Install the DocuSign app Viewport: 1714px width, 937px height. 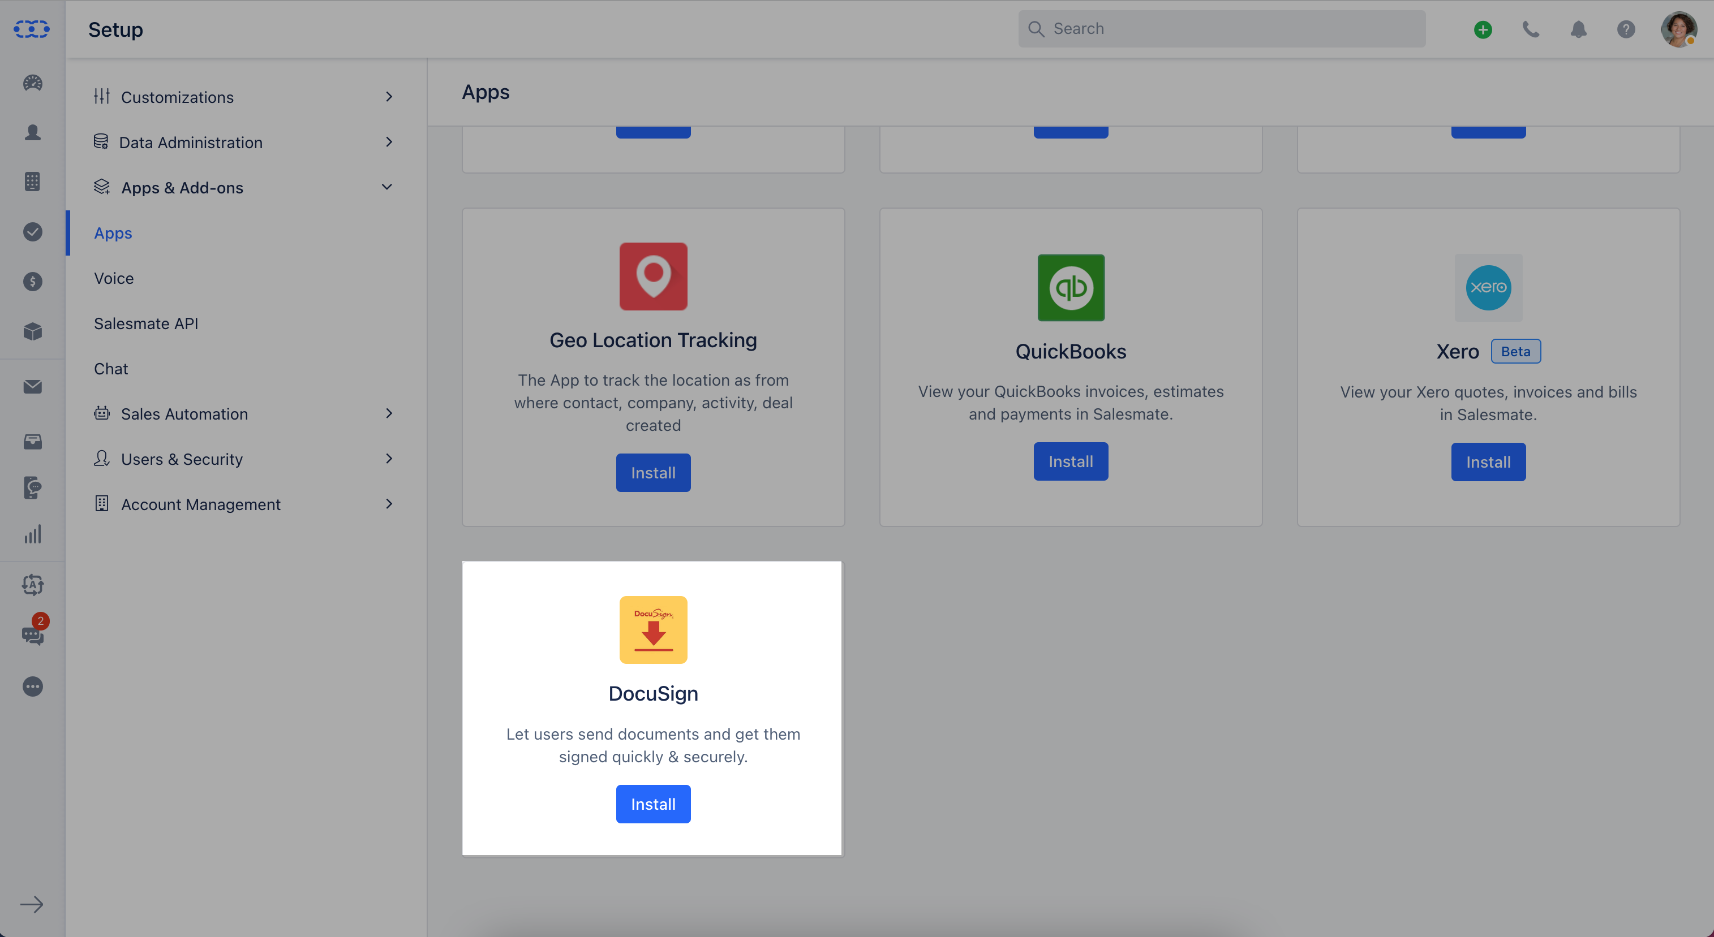(653, 804)
